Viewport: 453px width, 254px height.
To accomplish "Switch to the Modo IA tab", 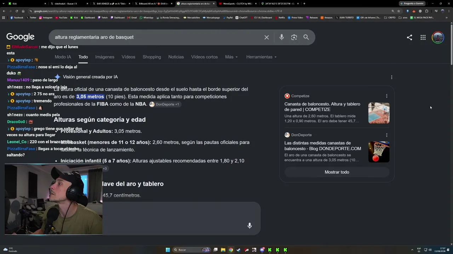I will click(x=63, y=57).
